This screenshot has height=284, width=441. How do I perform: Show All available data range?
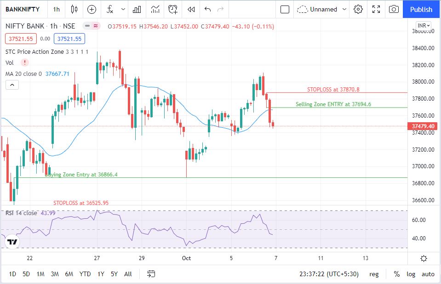tap(128, 274)
